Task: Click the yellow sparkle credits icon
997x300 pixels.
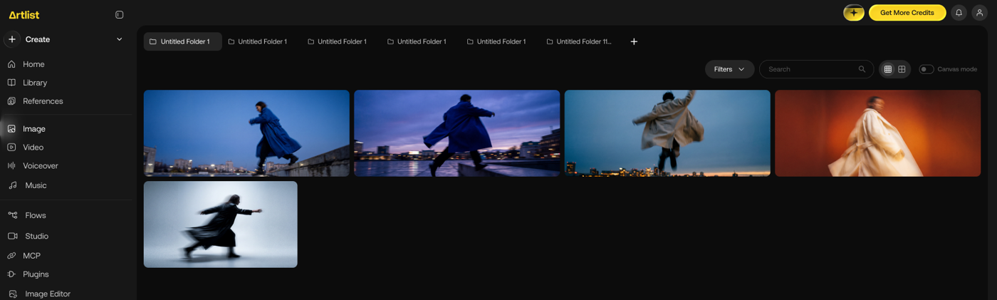Action: (854, 13)
